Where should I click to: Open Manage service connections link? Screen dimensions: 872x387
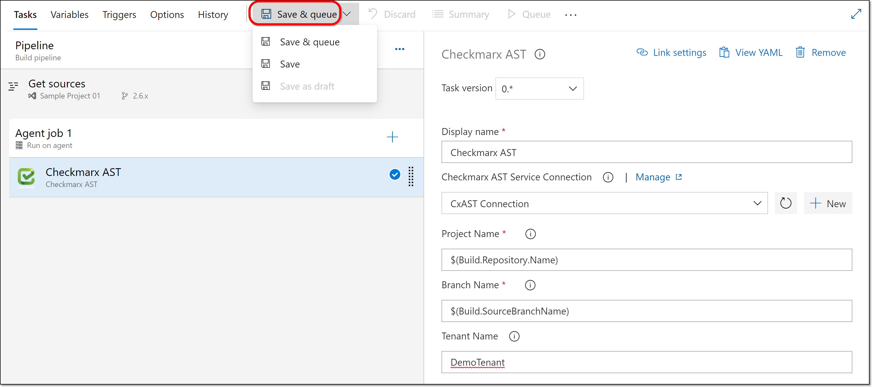652,177
